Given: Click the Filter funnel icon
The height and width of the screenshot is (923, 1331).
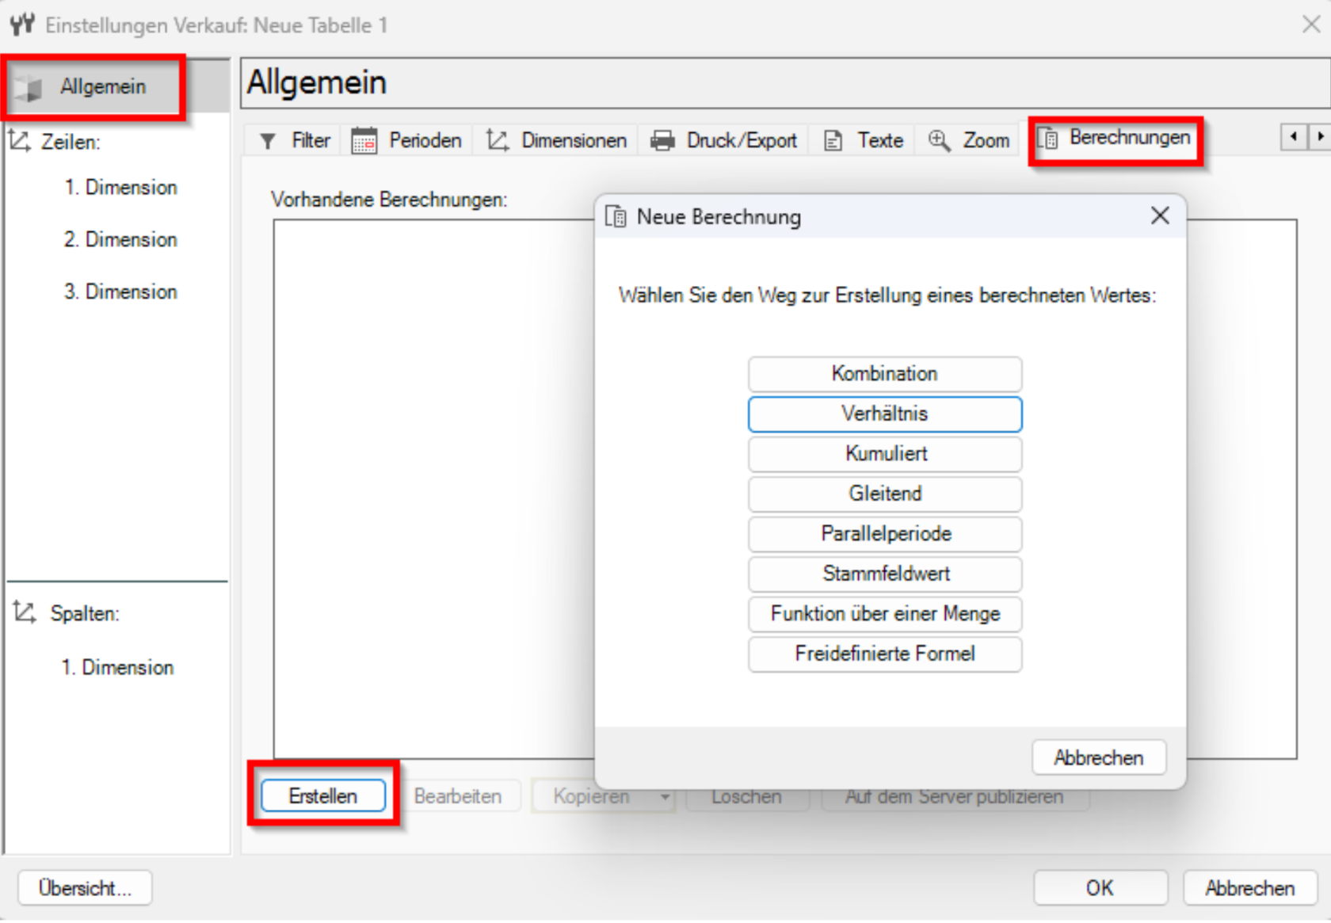Looking at the screenshot, I should 268,141.
